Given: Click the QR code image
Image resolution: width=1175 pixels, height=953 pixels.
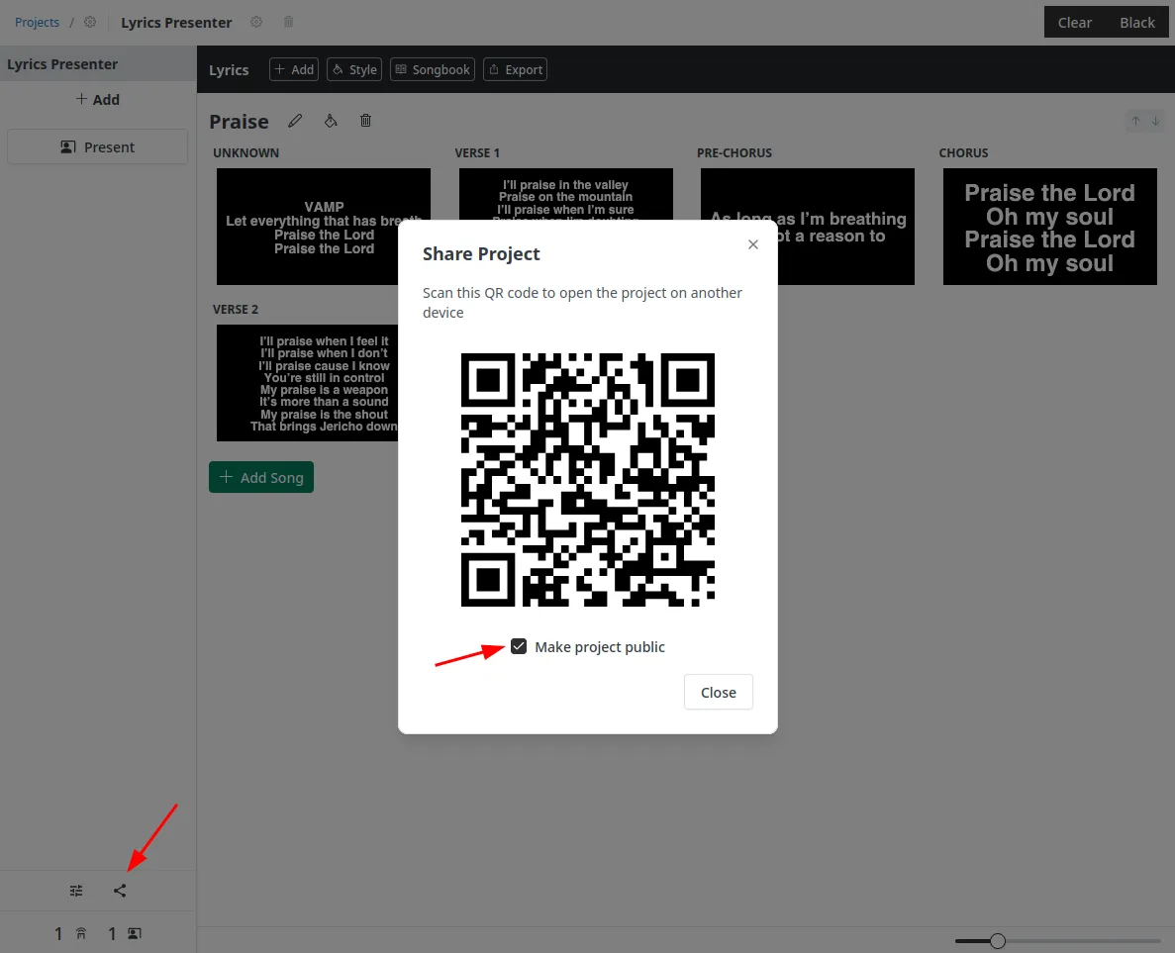Looking at the screenshot, I should pos(588,480).
